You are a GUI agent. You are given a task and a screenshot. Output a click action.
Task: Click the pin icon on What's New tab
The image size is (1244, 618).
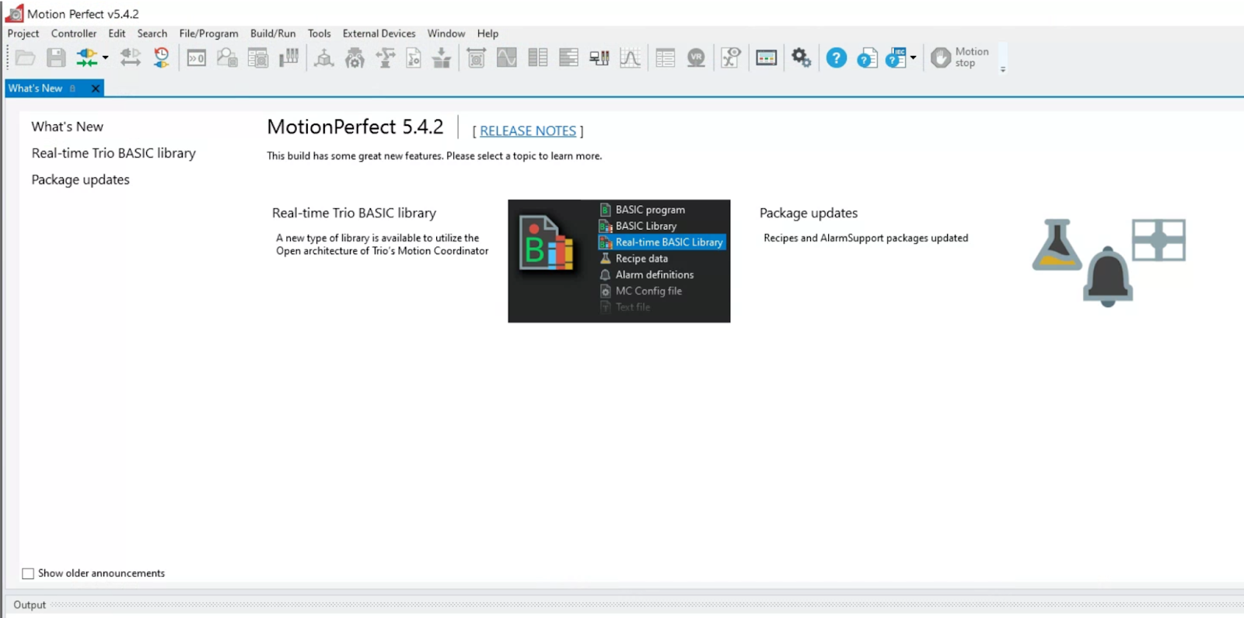tap(73, 89)
